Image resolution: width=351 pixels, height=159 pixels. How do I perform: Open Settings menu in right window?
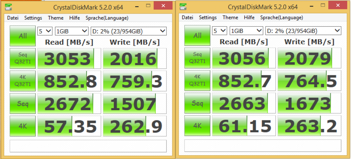tap(208, 17)
